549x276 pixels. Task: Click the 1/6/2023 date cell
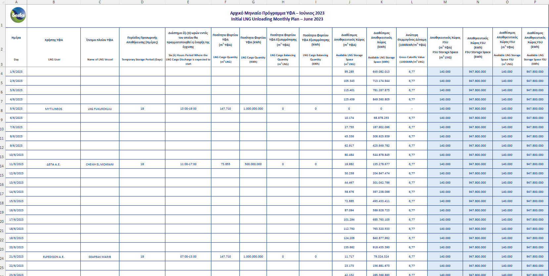[x=16, y=72]
